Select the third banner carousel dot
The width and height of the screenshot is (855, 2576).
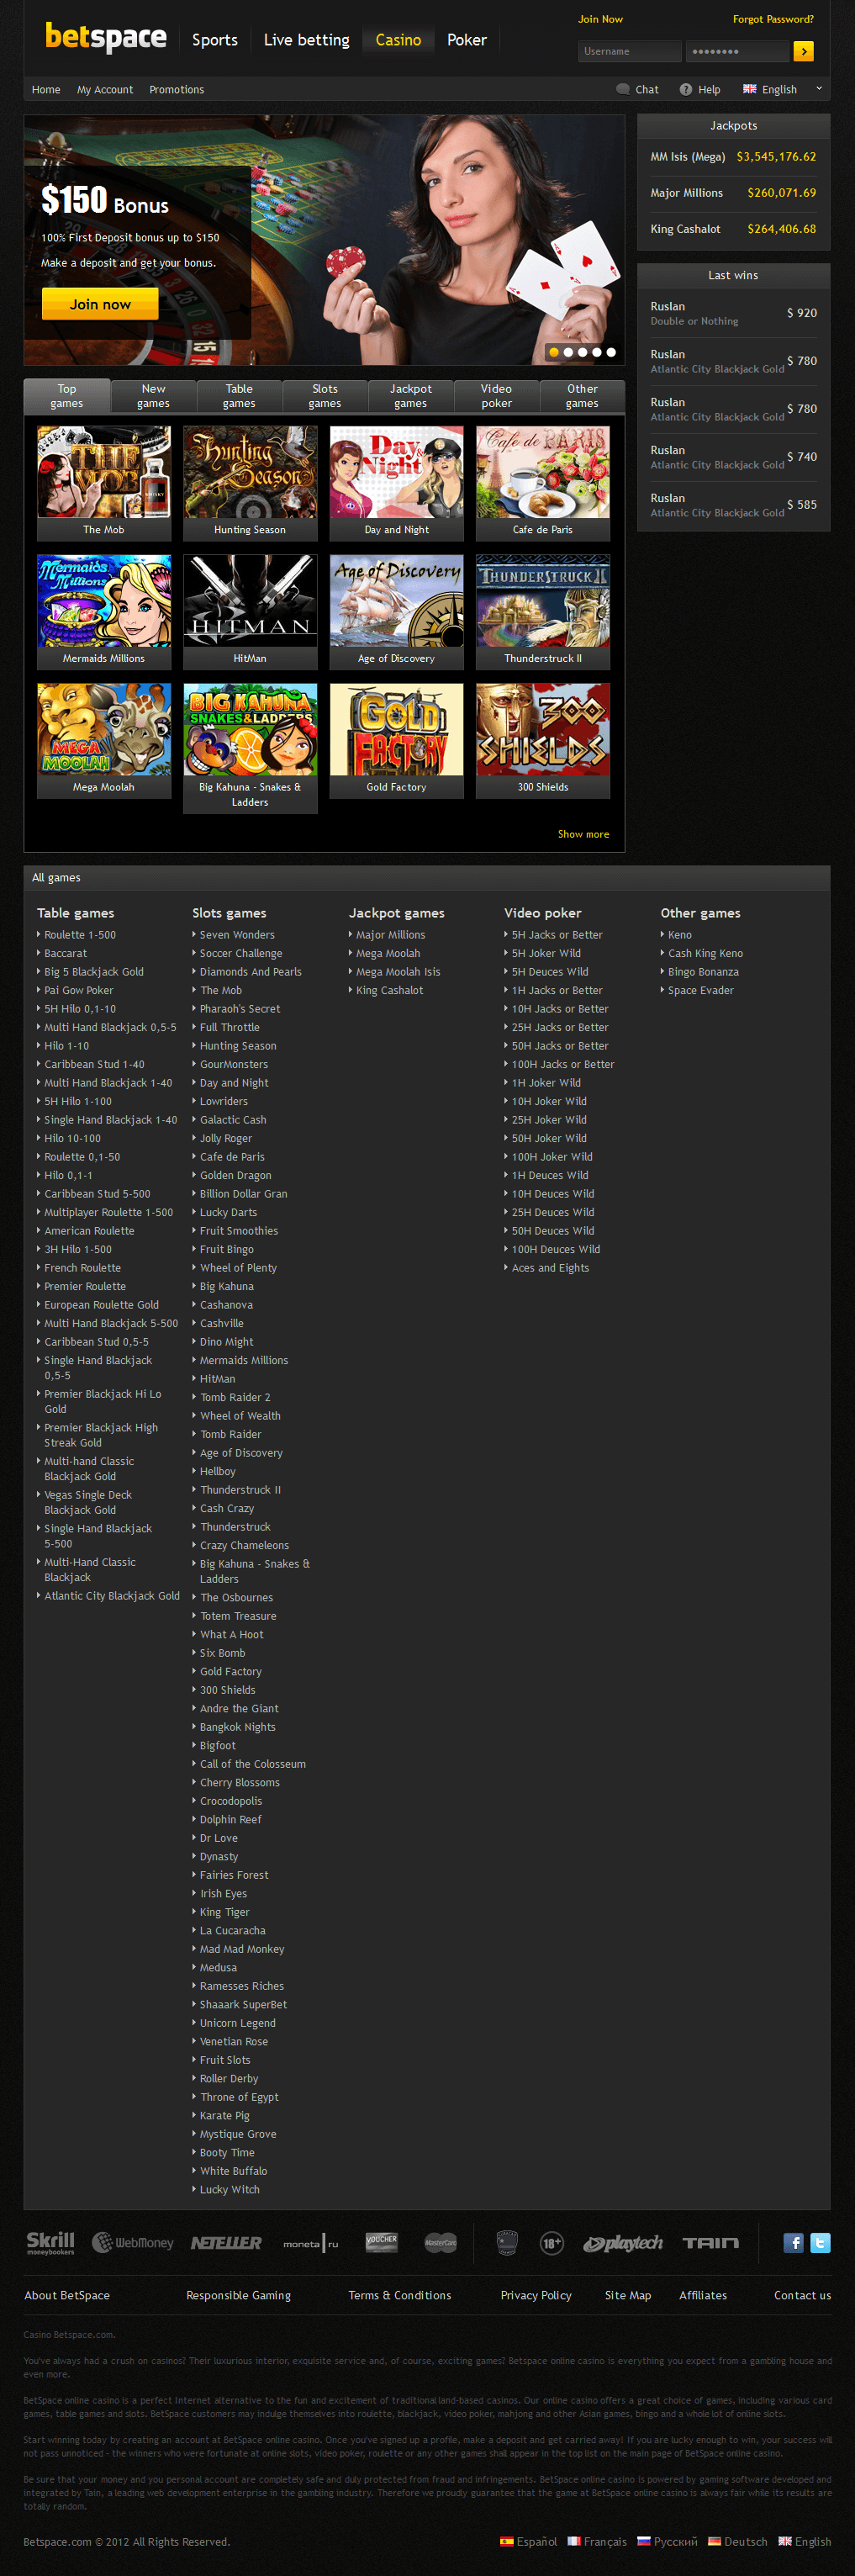[x=582, y=352]
